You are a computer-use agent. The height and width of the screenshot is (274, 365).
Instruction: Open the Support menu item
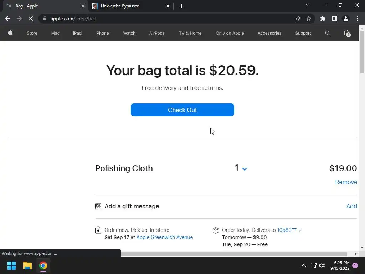(x=303, y=33)
